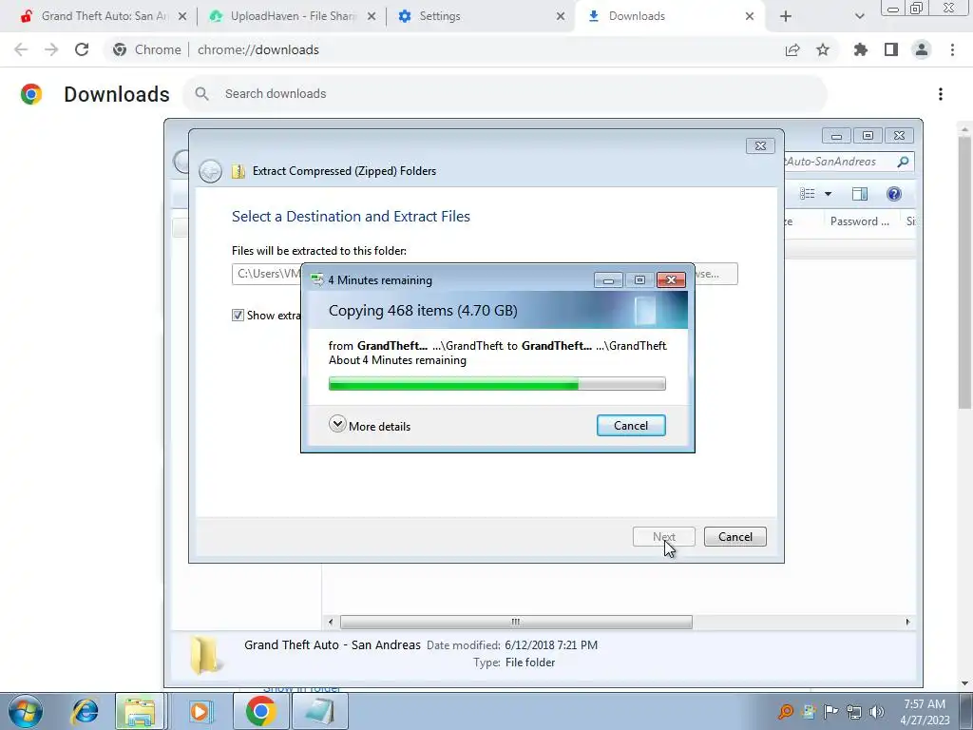
Task: Open Windows Start menu
Action: (26, 711)
